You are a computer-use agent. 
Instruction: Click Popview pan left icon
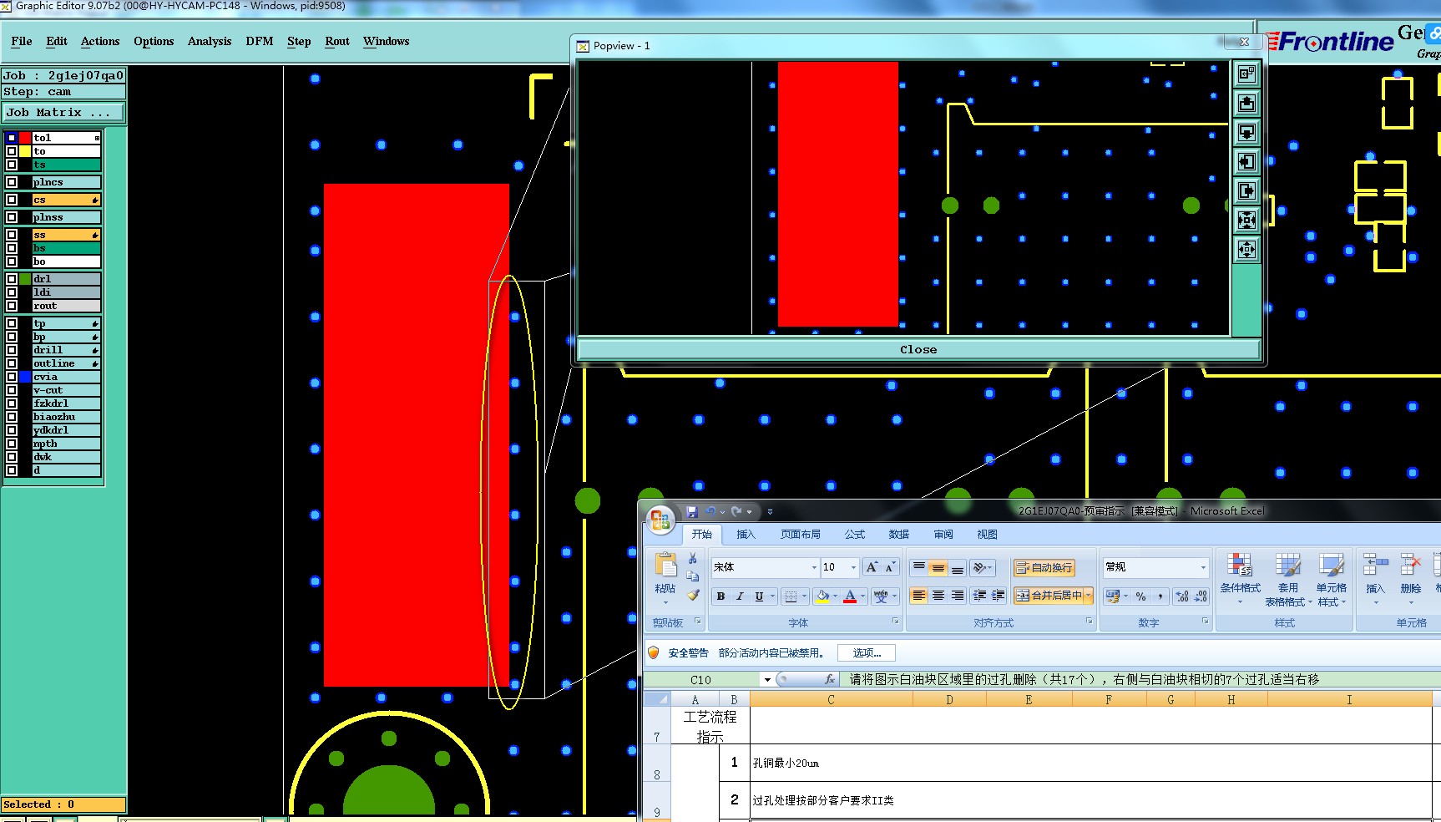click(1246, 161)
